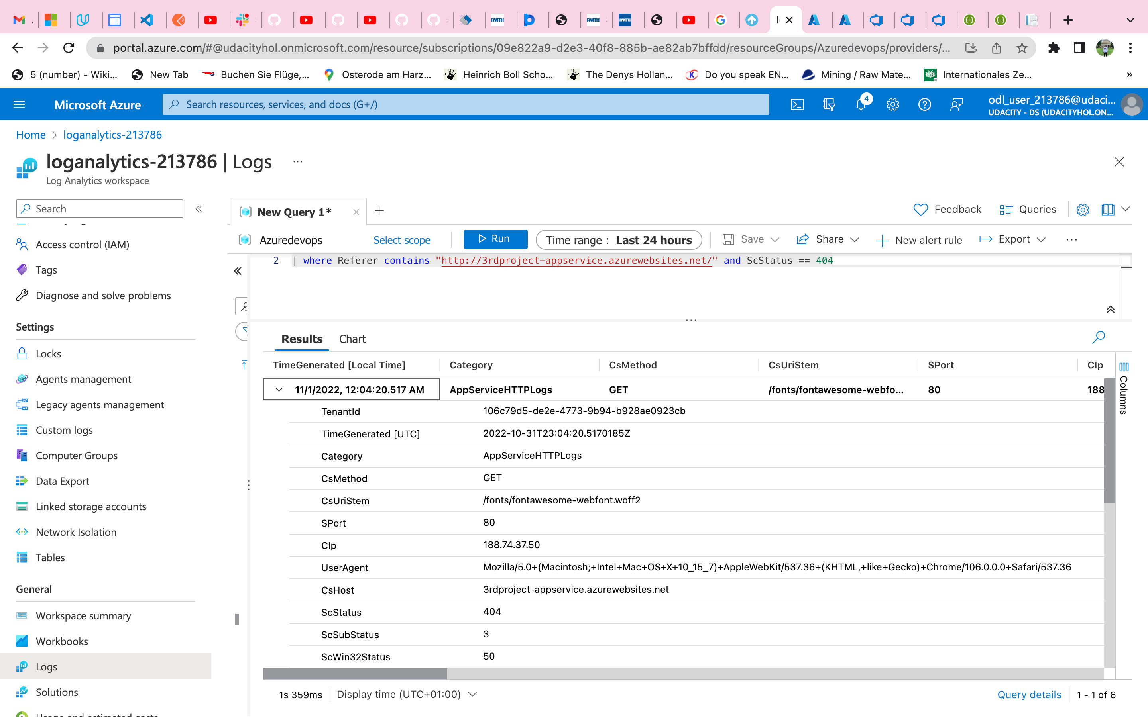
Task: Click the help question mark icon
Action: [x=924, y=104]
